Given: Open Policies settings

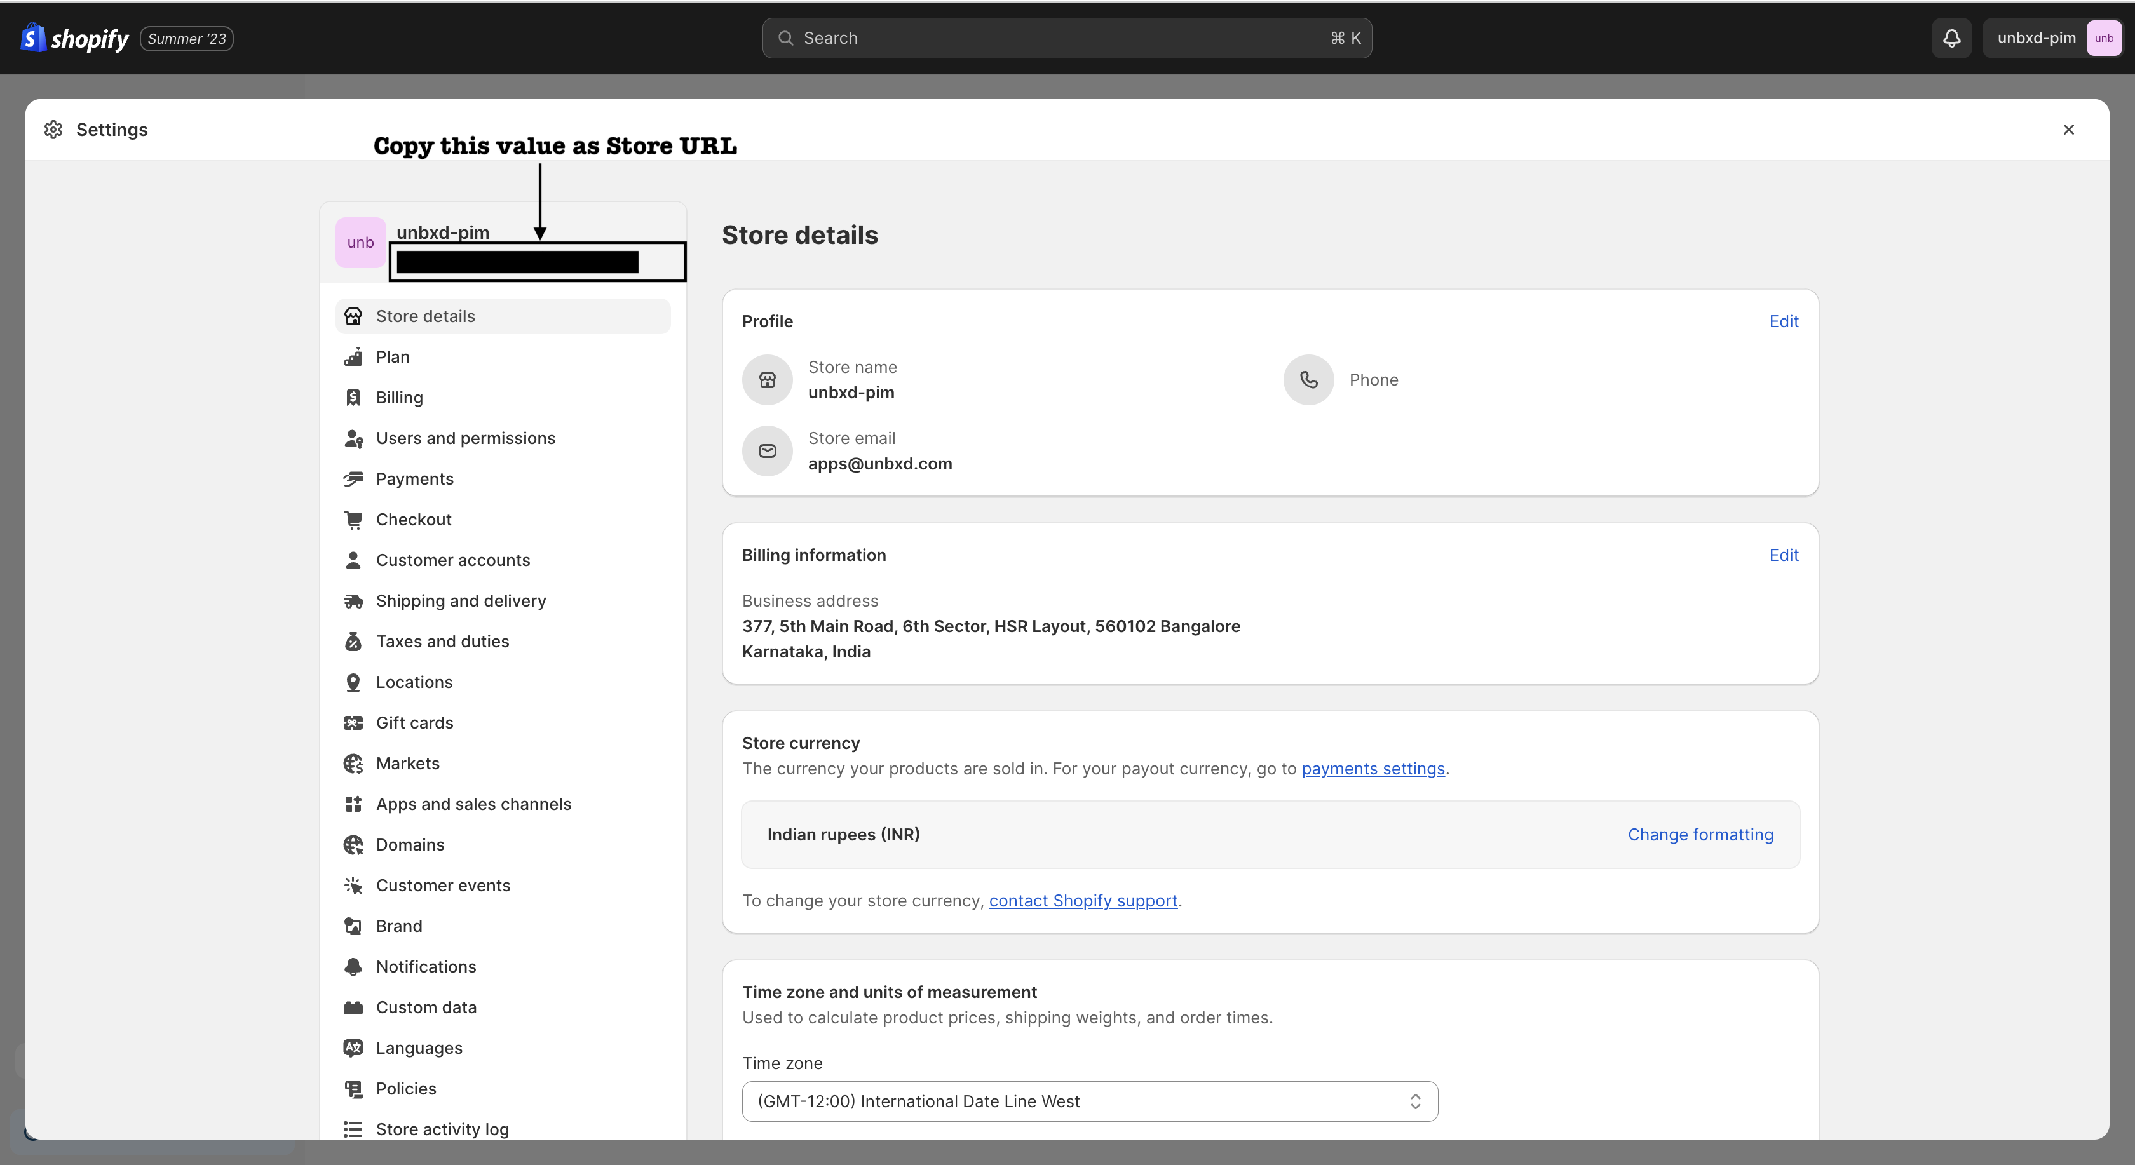Looking at the screenshot, I should [503, 1088].
